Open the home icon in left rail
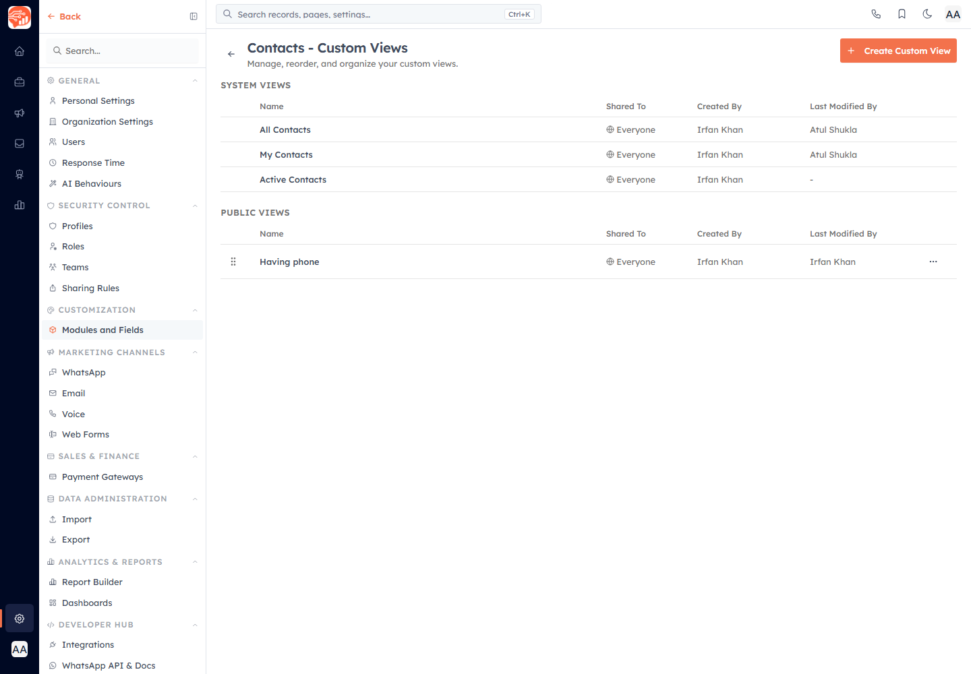Screen dimensions: 971x674 (20, 51)
